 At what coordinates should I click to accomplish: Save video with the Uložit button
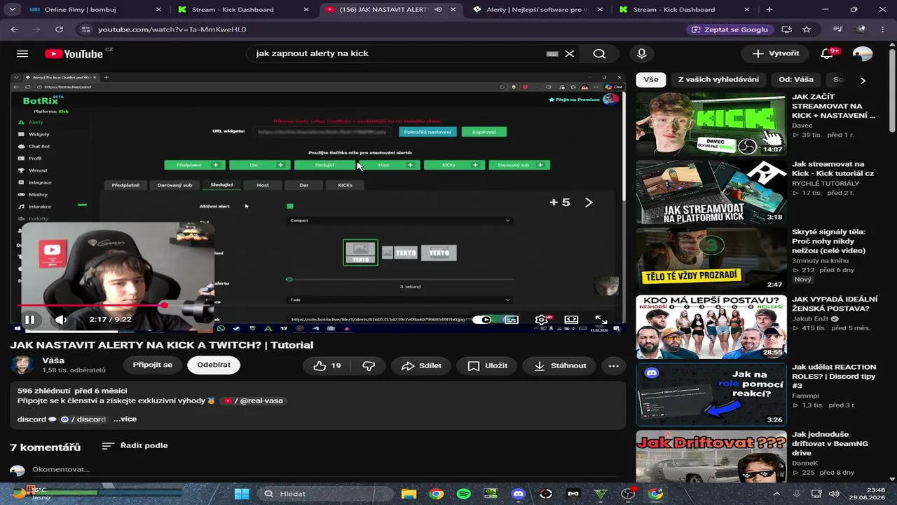point(487,365)
